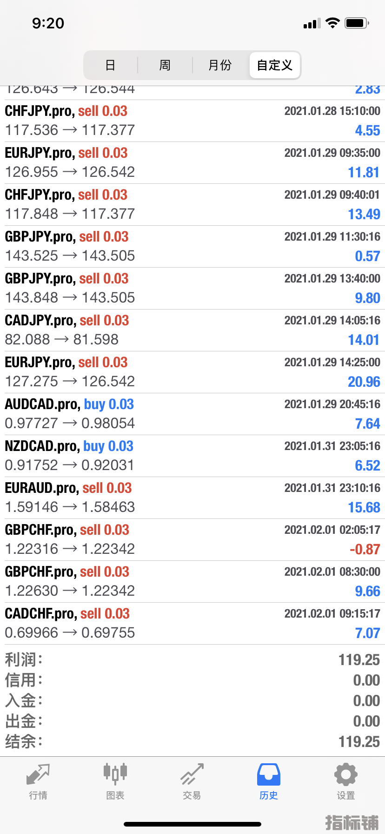Select the 月份 month filter

pos(220,65)
